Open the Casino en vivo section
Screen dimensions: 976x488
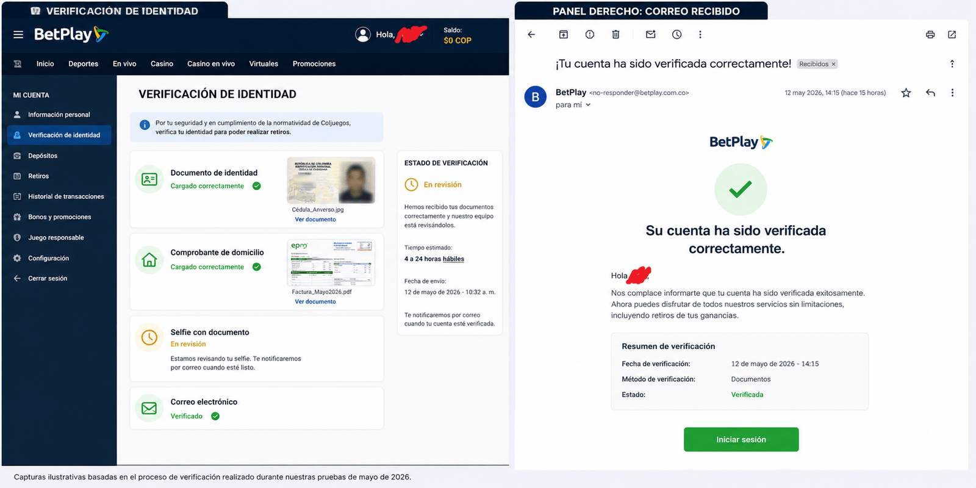(211, 63)
